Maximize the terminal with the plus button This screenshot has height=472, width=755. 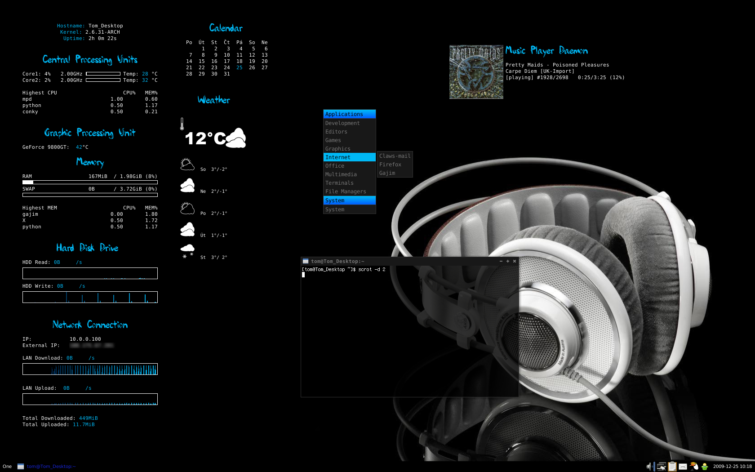coord(508,261)
